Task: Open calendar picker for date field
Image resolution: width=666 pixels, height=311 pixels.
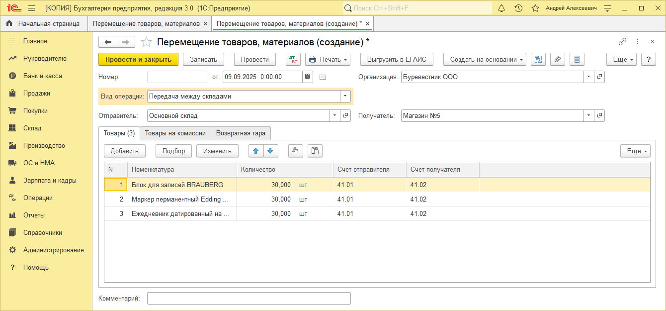Action: click(x=308, y=77)
